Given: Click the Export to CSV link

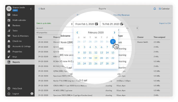Looking at the screenshot, I should (x=165, y=23).
